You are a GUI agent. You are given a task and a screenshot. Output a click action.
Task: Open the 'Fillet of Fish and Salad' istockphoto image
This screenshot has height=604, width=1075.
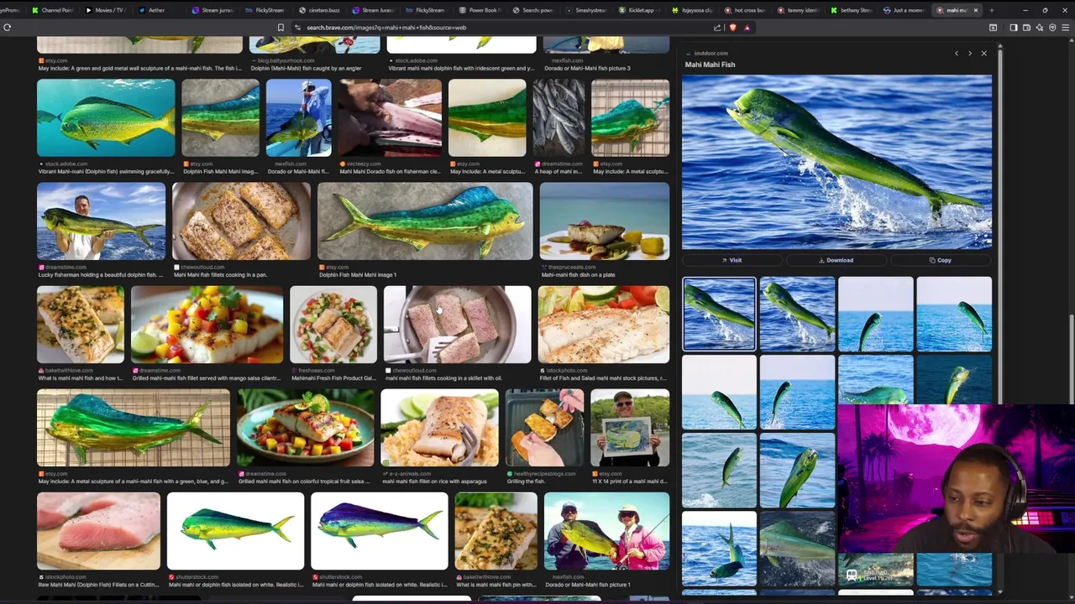click(603, 325)
